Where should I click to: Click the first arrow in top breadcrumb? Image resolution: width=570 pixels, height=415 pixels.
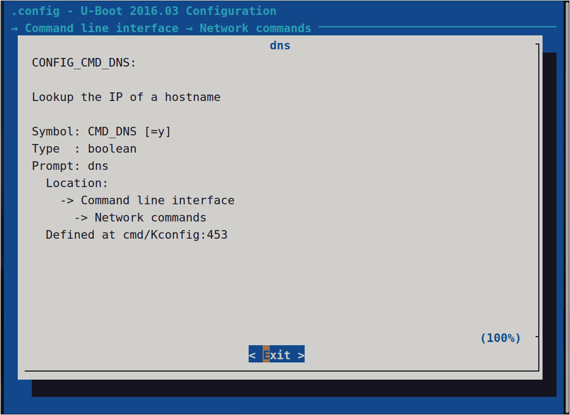(x=15, y=28)
